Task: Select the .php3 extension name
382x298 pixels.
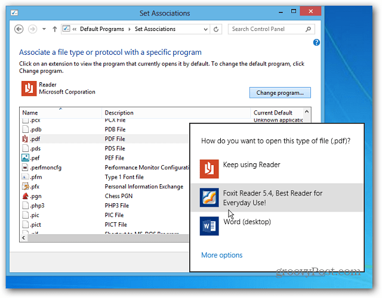Action: [37, 206]
